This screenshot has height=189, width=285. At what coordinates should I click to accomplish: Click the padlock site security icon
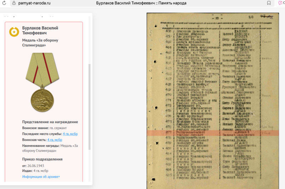click(14, 3)
